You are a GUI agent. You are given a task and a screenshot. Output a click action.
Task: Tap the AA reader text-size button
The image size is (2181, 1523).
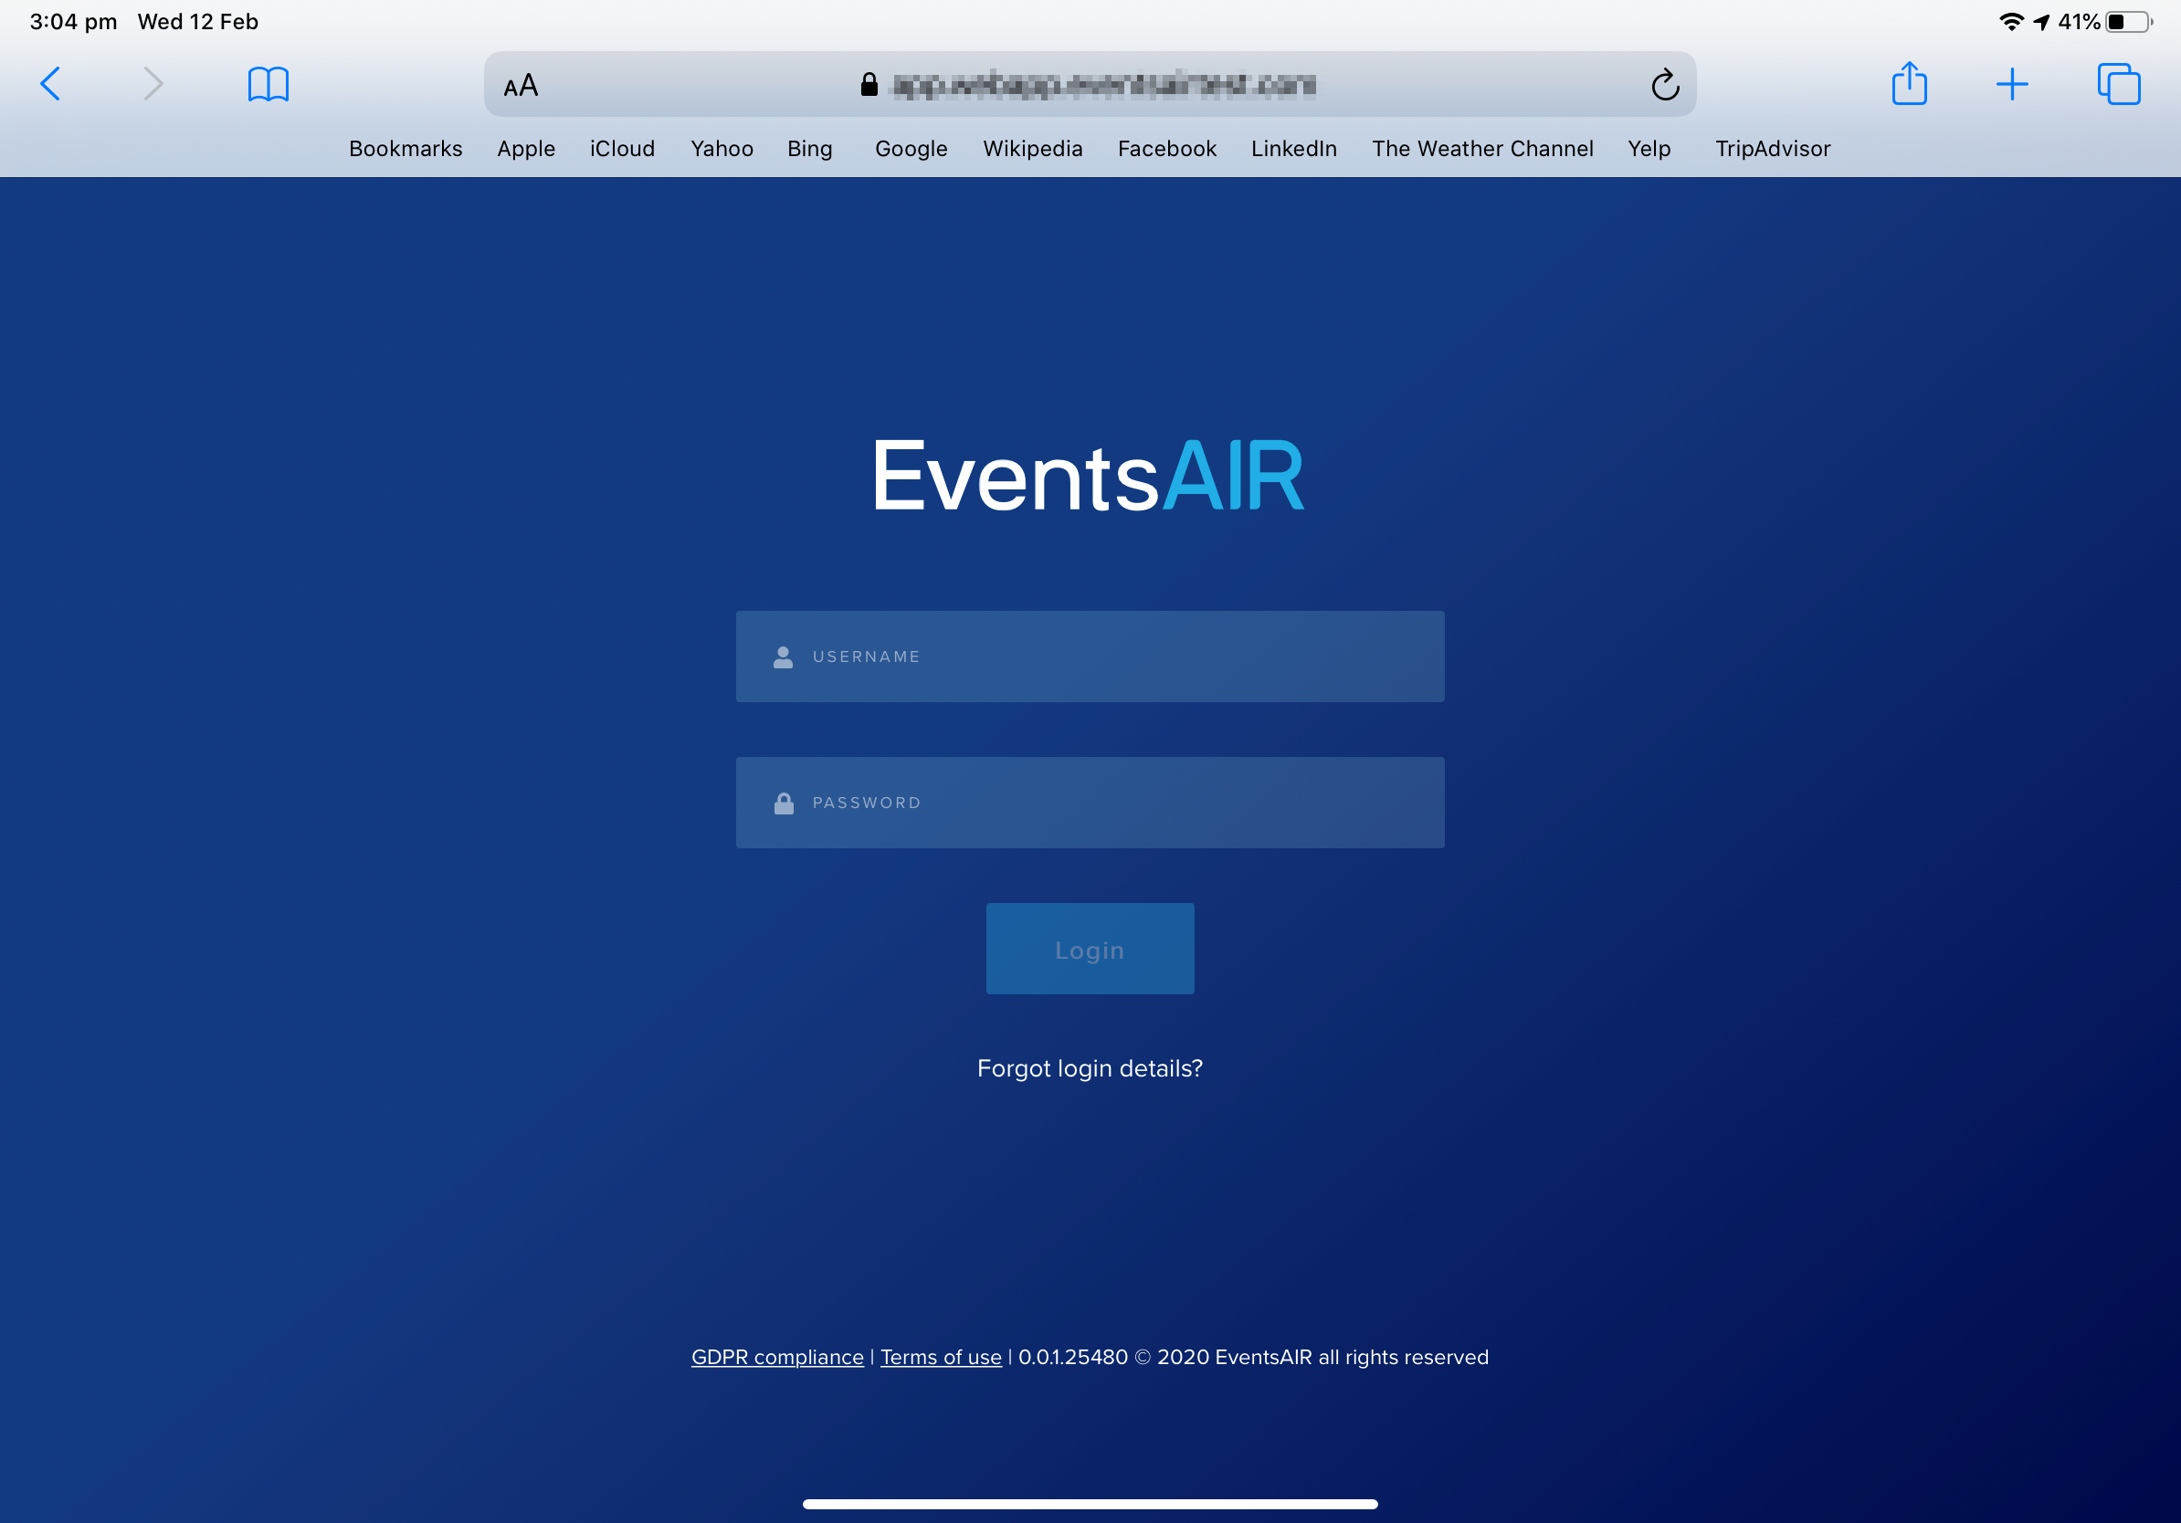click(x=521, y=86)
